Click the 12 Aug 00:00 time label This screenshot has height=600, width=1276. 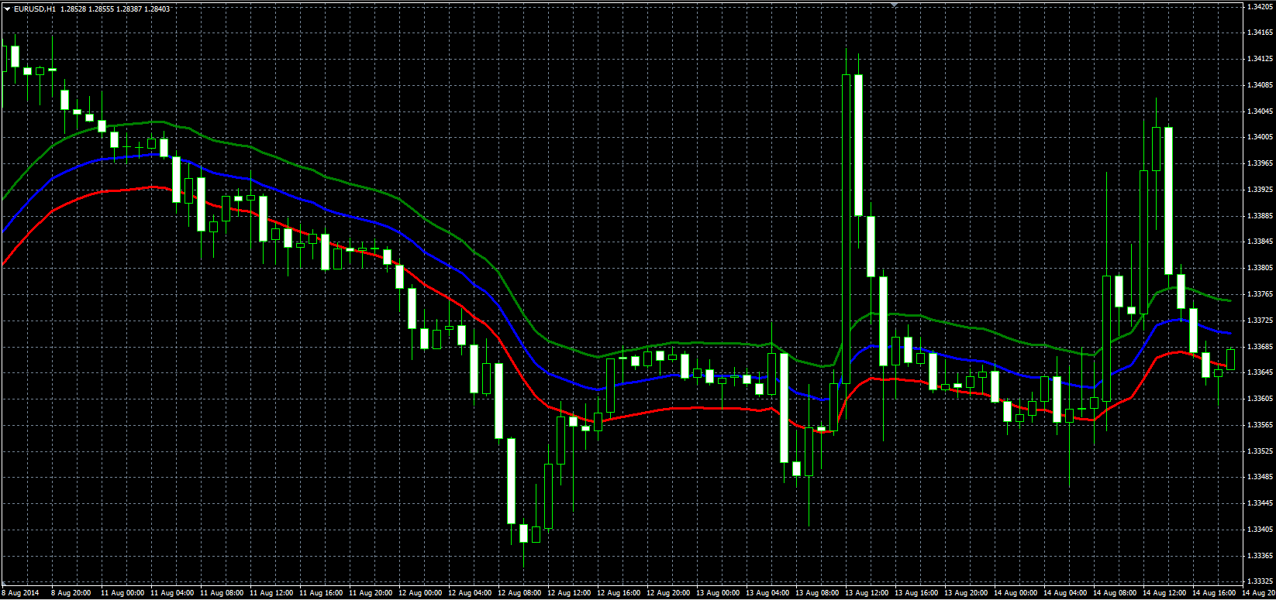tap(420, 593)
